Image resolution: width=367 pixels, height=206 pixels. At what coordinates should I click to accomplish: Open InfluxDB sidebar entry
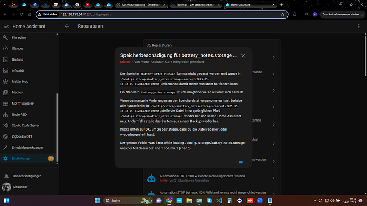pos(28,71)
